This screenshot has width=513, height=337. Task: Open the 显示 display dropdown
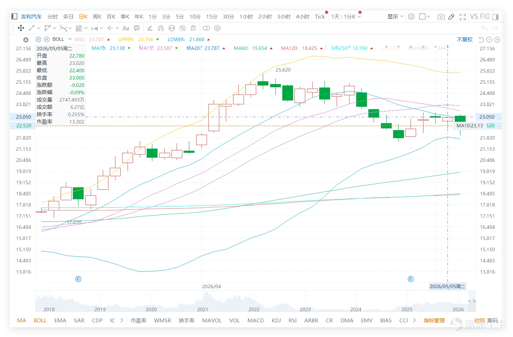[396, 16]
